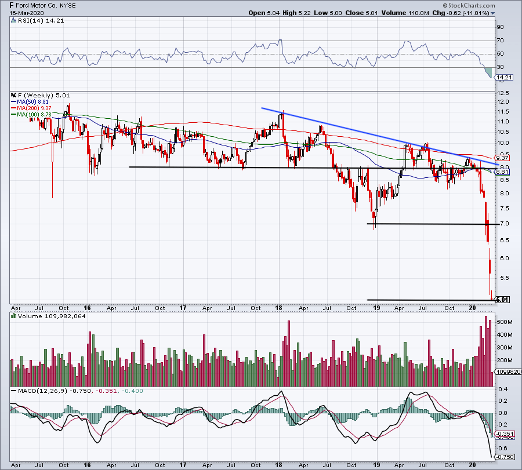Click the Volume panel bar icon
Viewport: 522px width, 470px height.
point(14,316)
